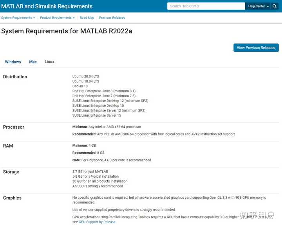Click the Storage row heading

11,172
